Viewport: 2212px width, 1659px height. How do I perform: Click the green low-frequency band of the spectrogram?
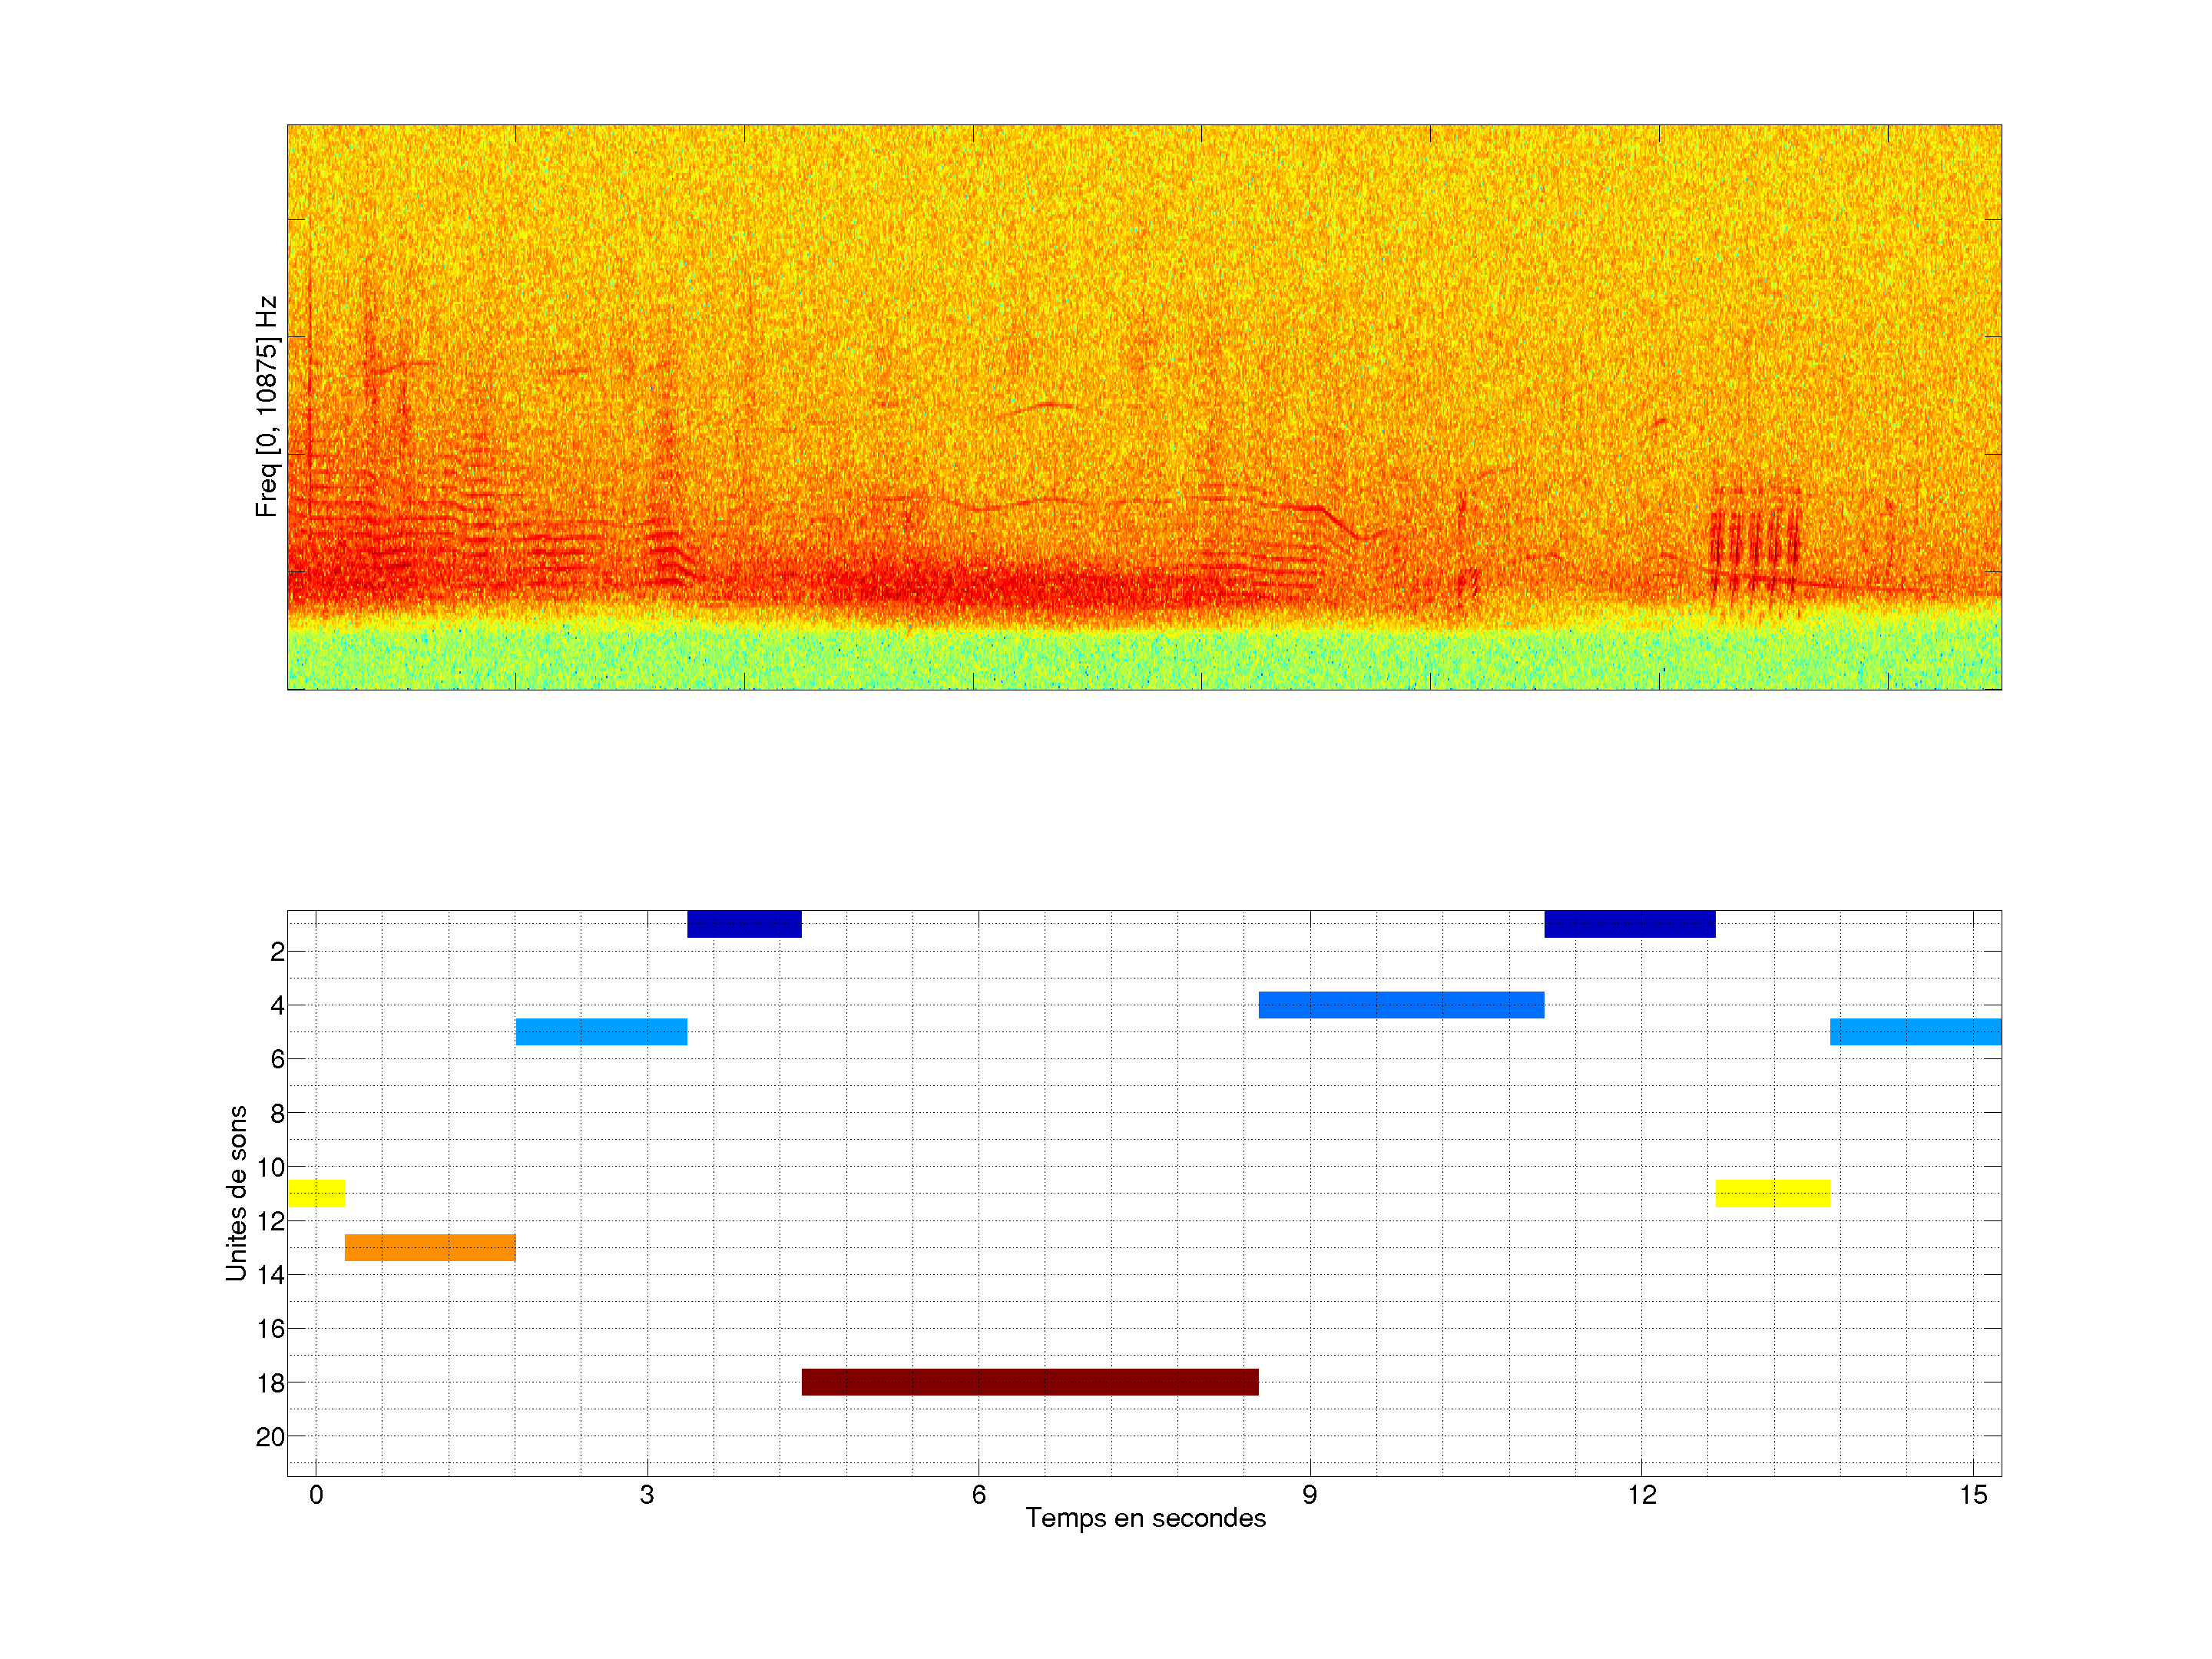[1144, 658]
